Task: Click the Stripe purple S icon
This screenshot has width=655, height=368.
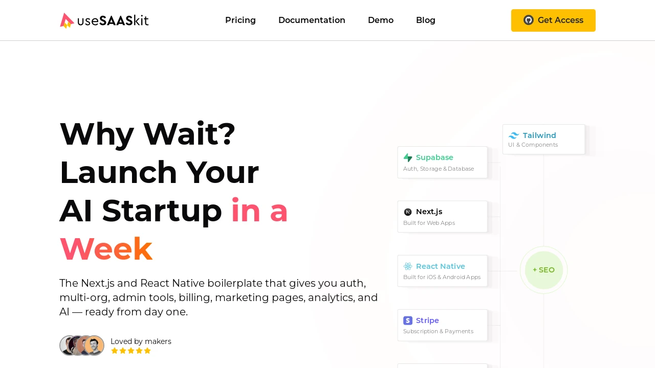Action: tap(408, 320)
